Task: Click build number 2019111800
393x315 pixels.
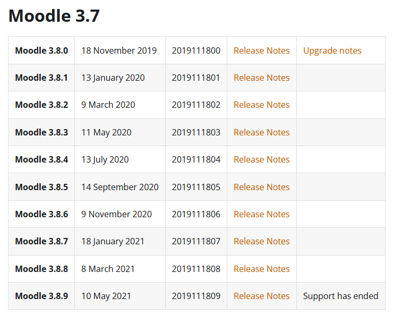Action: 196,50
